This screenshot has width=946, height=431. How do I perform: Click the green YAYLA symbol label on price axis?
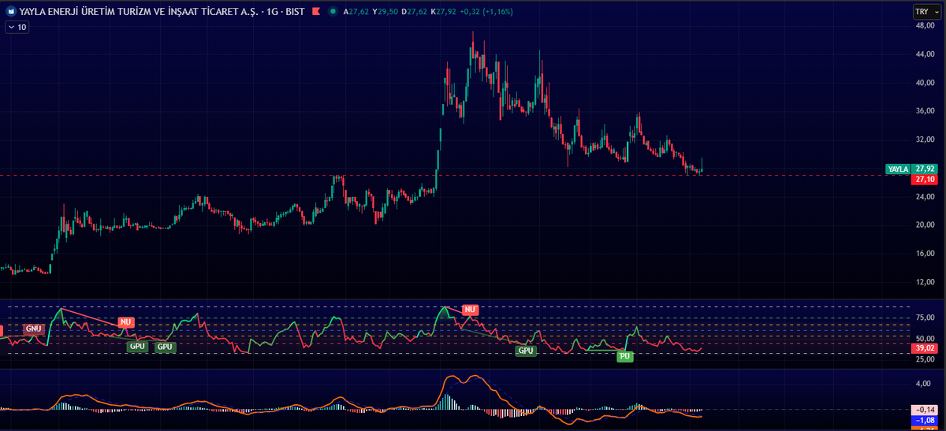click(898, 169)
